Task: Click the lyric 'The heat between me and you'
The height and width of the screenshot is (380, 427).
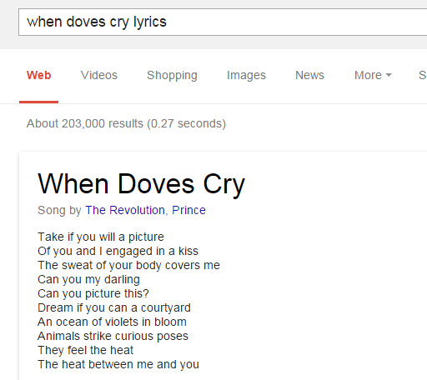Action: point(118,365)
